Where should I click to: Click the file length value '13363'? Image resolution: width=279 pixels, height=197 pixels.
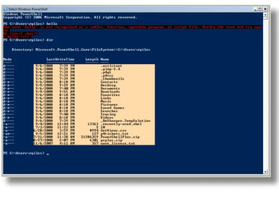coord(93,124)
